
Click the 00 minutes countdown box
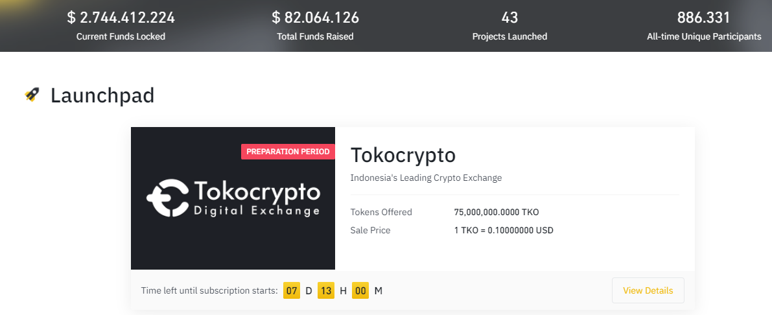[x=360, y=291]
